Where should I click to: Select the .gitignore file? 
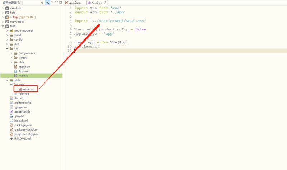20,107
